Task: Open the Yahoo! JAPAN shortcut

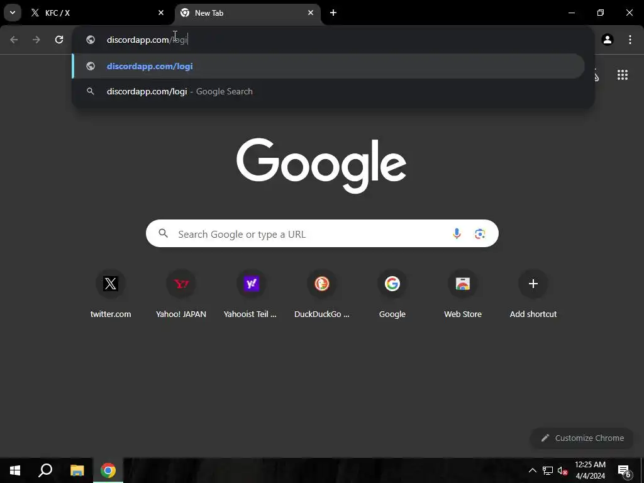Action: (x=181, y=294)
